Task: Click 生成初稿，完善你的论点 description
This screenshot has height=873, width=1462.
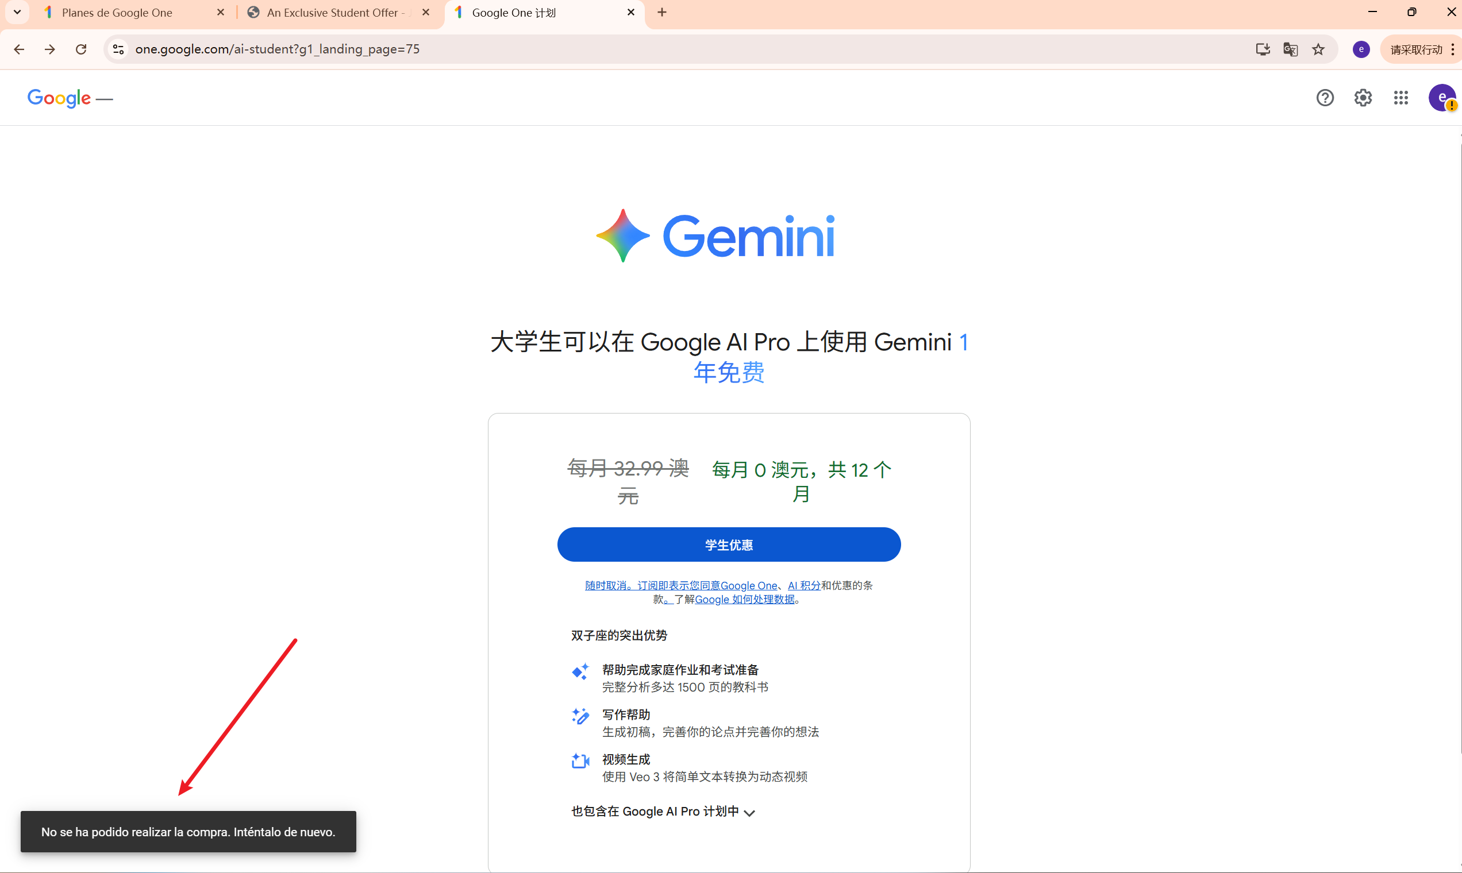Action: click(x=710, y=732)
